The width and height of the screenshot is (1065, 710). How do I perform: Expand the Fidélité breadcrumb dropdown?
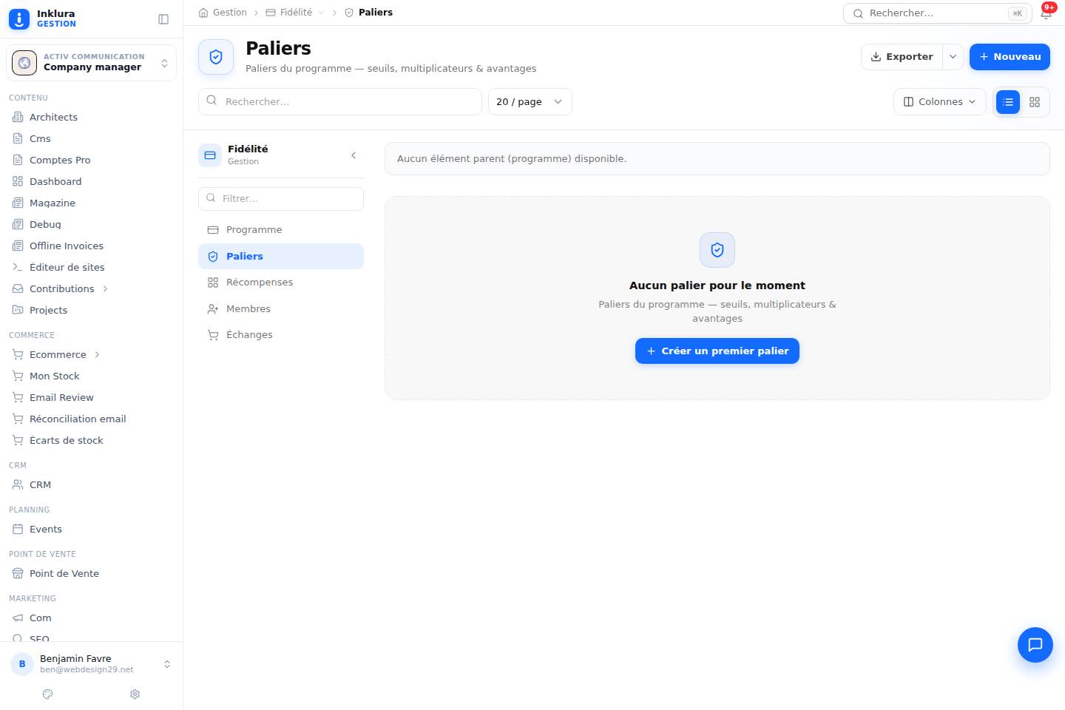click(x=321, y=13)
